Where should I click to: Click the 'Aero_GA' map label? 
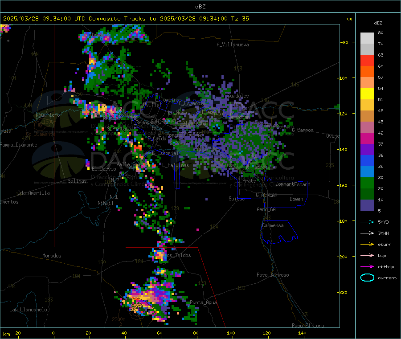[266, 209]
